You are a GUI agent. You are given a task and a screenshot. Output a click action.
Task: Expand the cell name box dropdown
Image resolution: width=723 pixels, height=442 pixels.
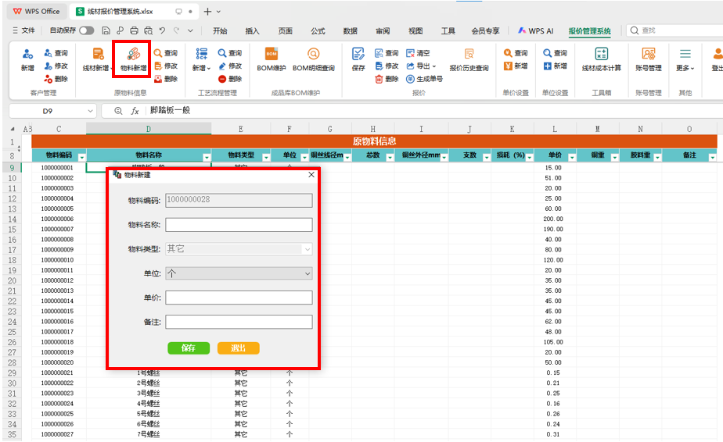(x=91, y=111)
